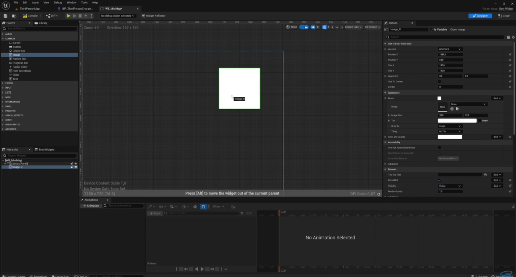
Task: Click the Open Image link
Action: pyautogui.click(x=458, y=30)
